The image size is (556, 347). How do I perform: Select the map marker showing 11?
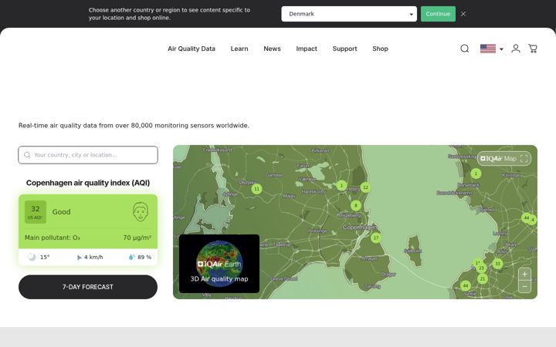pyautogui.click(x=256, y=189)
